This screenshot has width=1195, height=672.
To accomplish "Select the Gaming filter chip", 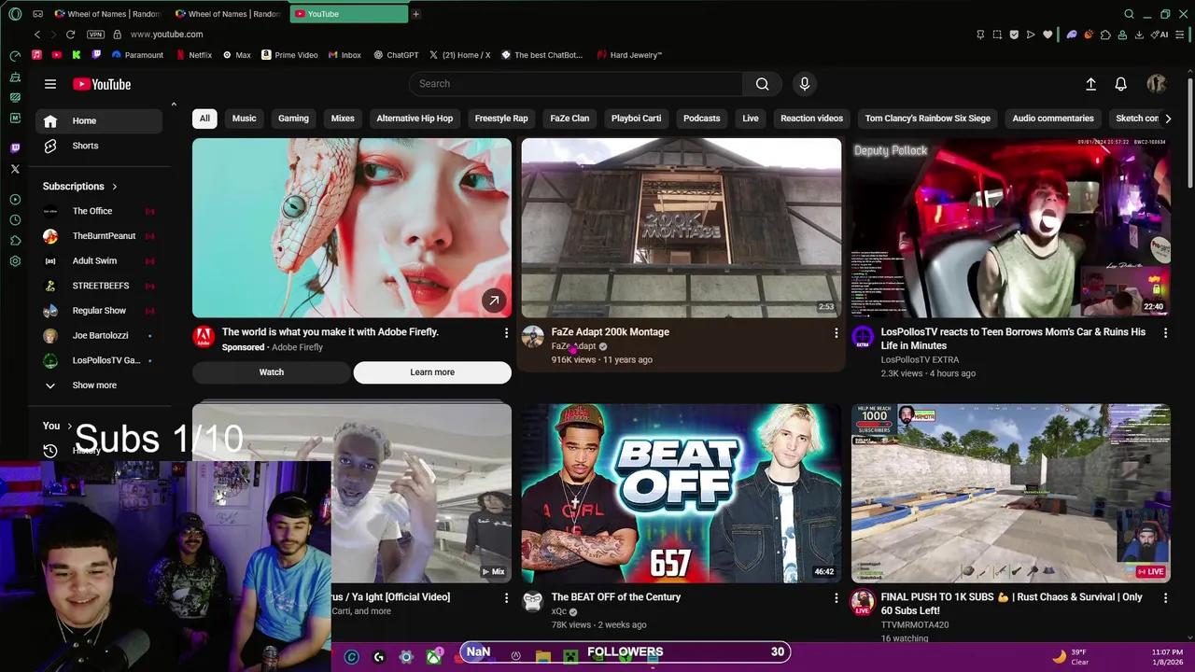I will pyautogui.click(x=293, y=119).
